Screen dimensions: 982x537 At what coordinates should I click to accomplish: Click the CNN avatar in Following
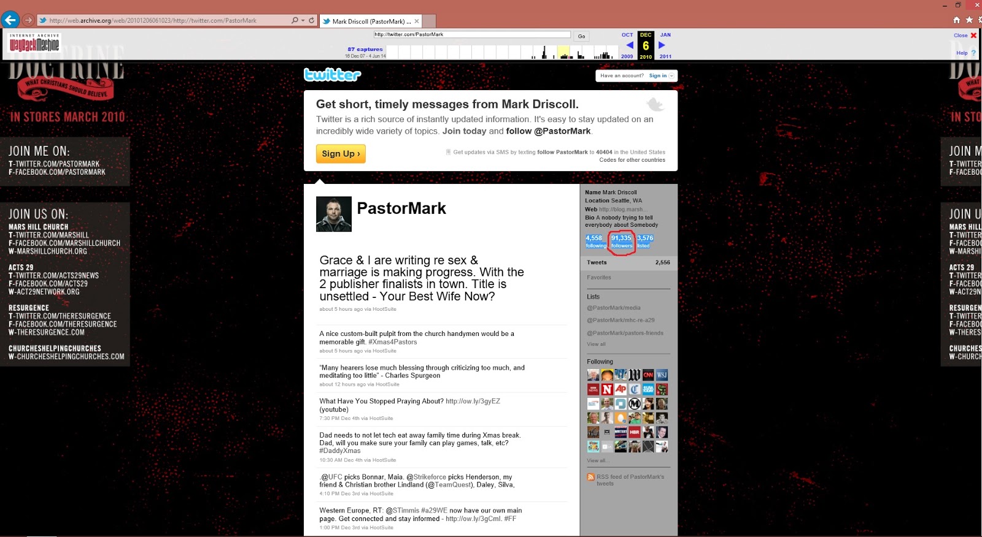(x=648, y=375)
